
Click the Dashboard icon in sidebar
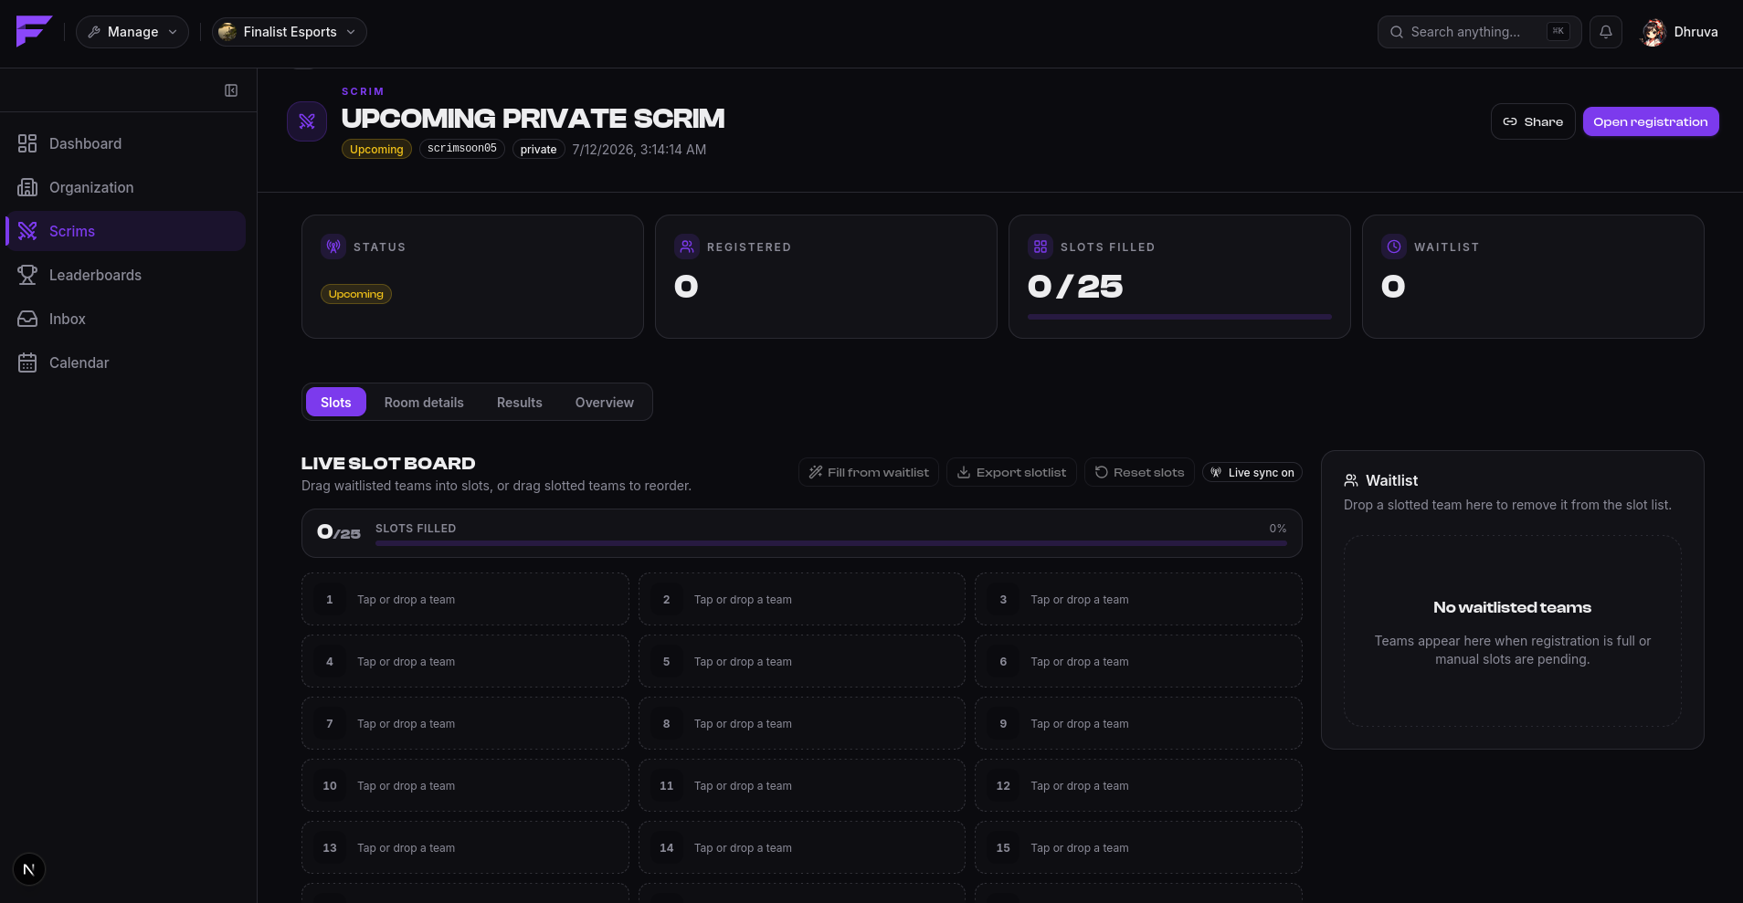(27, 143)
